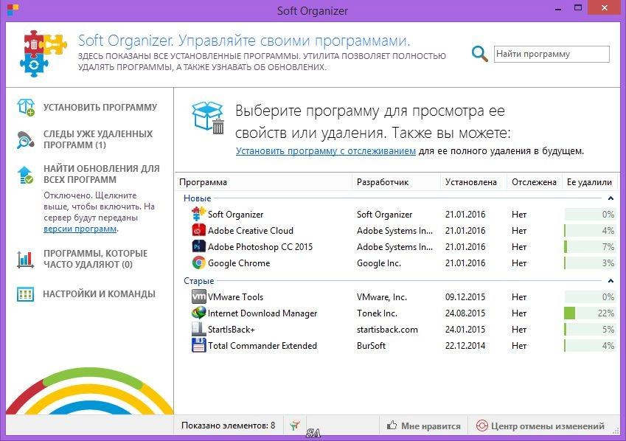Collapse the Старые group
Image resolution: width=626 pixels, height=441 pixels.
tap(611, 281)
